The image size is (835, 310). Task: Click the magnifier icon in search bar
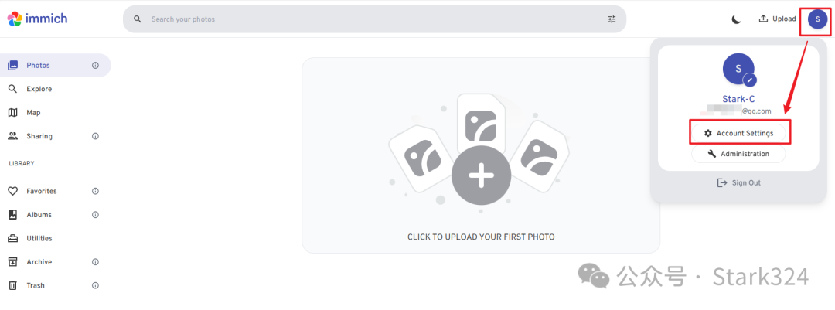[x=138, y=19]
